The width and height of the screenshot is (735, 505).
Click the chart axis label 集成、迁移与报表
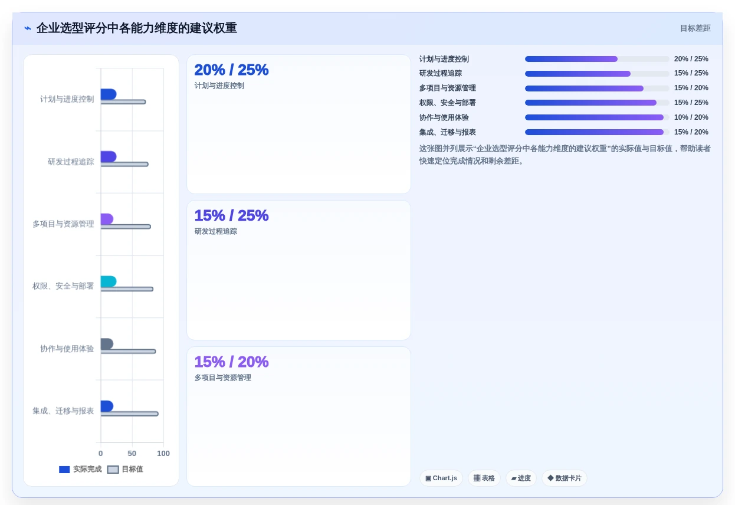(63, 411)
